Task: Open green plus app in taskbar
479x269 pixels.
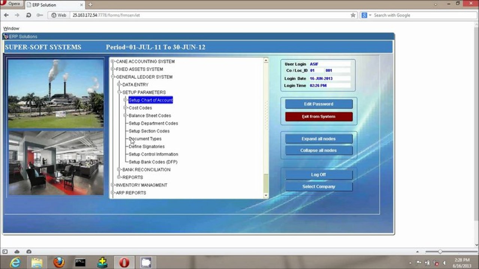Action: click(102, 263)
